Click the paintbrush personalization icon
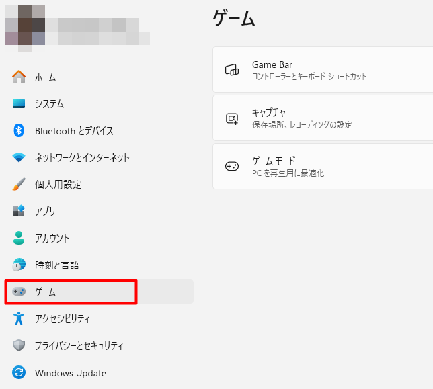Screen dimensions: 433x389 (19, 184)
